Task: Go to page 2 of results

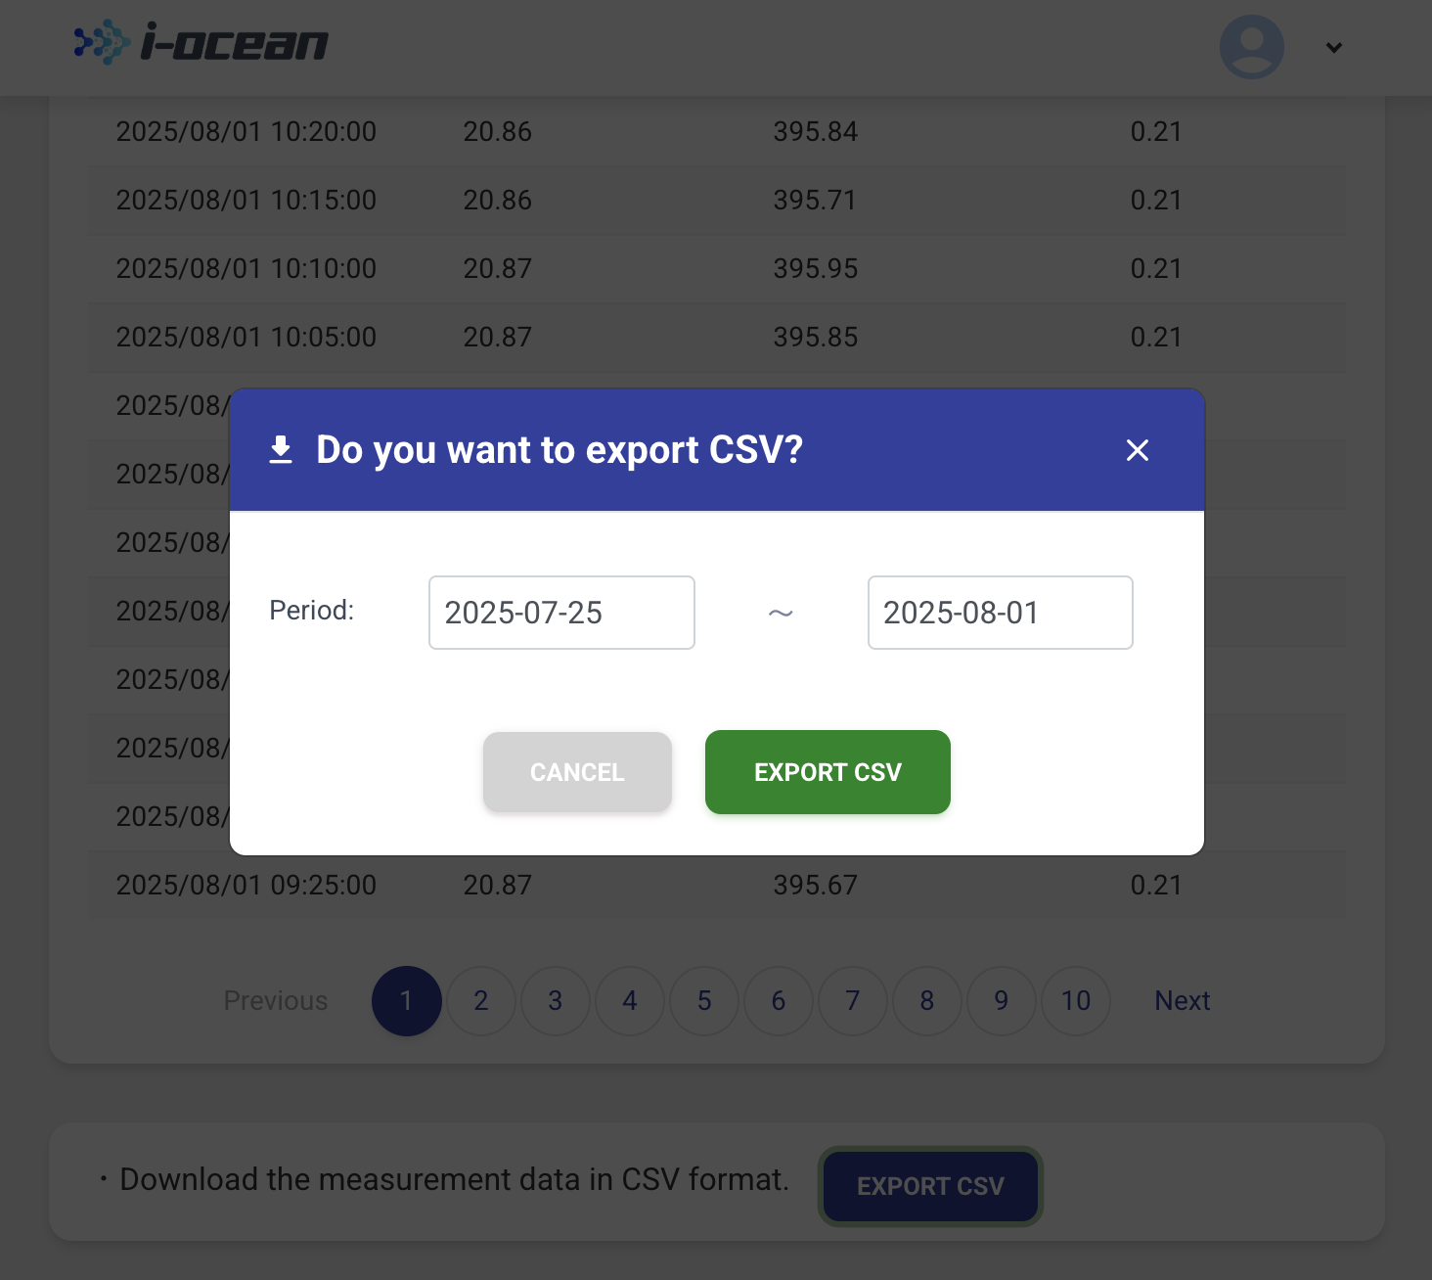Action: [481, 1001]
